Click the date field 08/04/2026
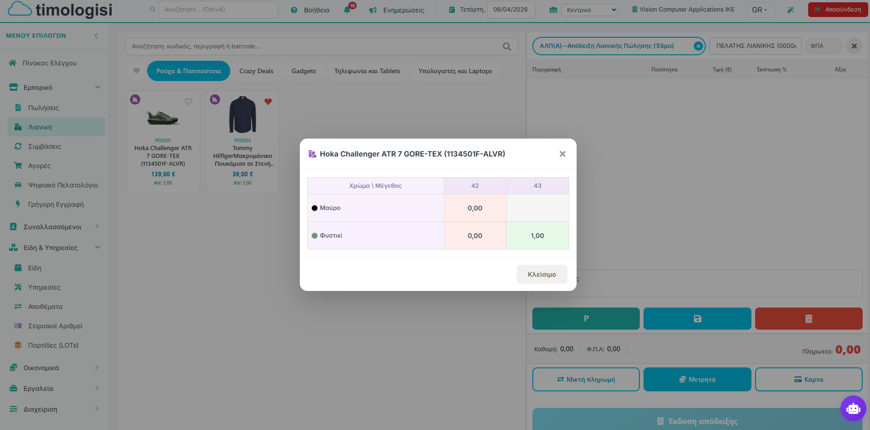 pos(511,10)
